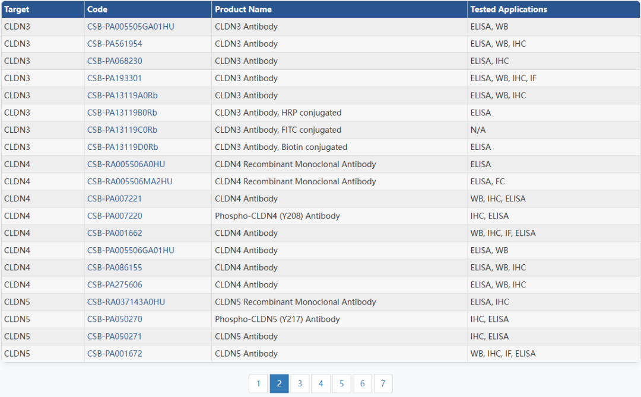Open CSB-RA005506A0HU recombinant antibody link

[126, 164]
